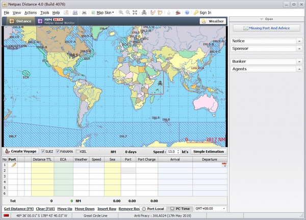
Task: Uncheck the SUEZ canal checkbox
Action: 43,151
